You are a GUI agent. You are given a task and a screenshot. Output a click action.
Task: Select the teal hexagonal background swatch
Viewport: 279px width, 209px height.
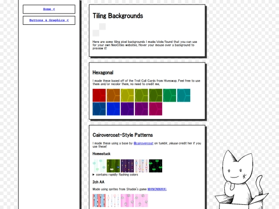click(183, 95)
